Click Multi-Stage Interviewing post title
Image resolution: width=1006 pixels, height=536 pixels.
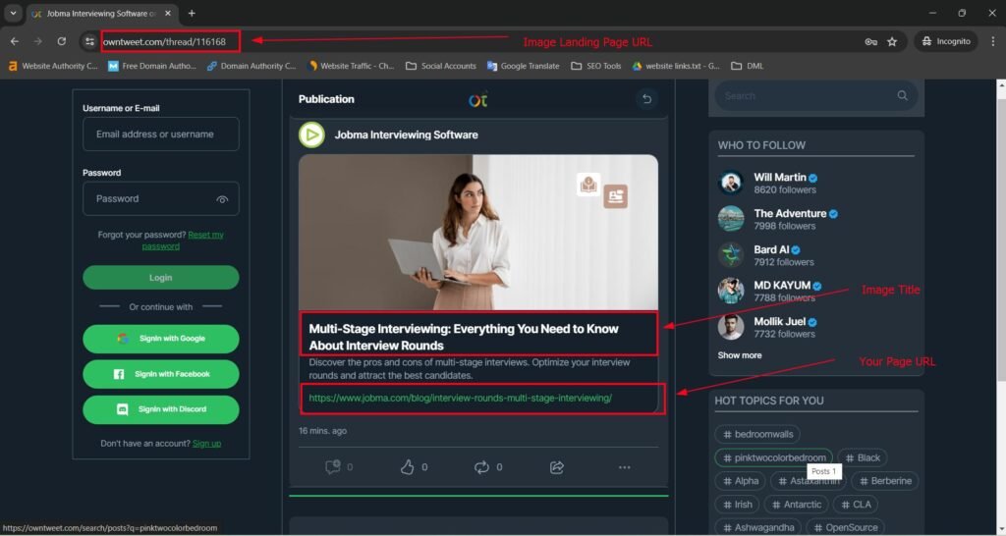pos(464,337)
